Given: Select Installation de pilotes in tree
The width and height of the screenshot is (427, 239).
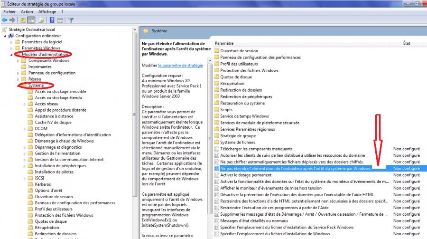Looking at the screenshot, I should point(54,172).
